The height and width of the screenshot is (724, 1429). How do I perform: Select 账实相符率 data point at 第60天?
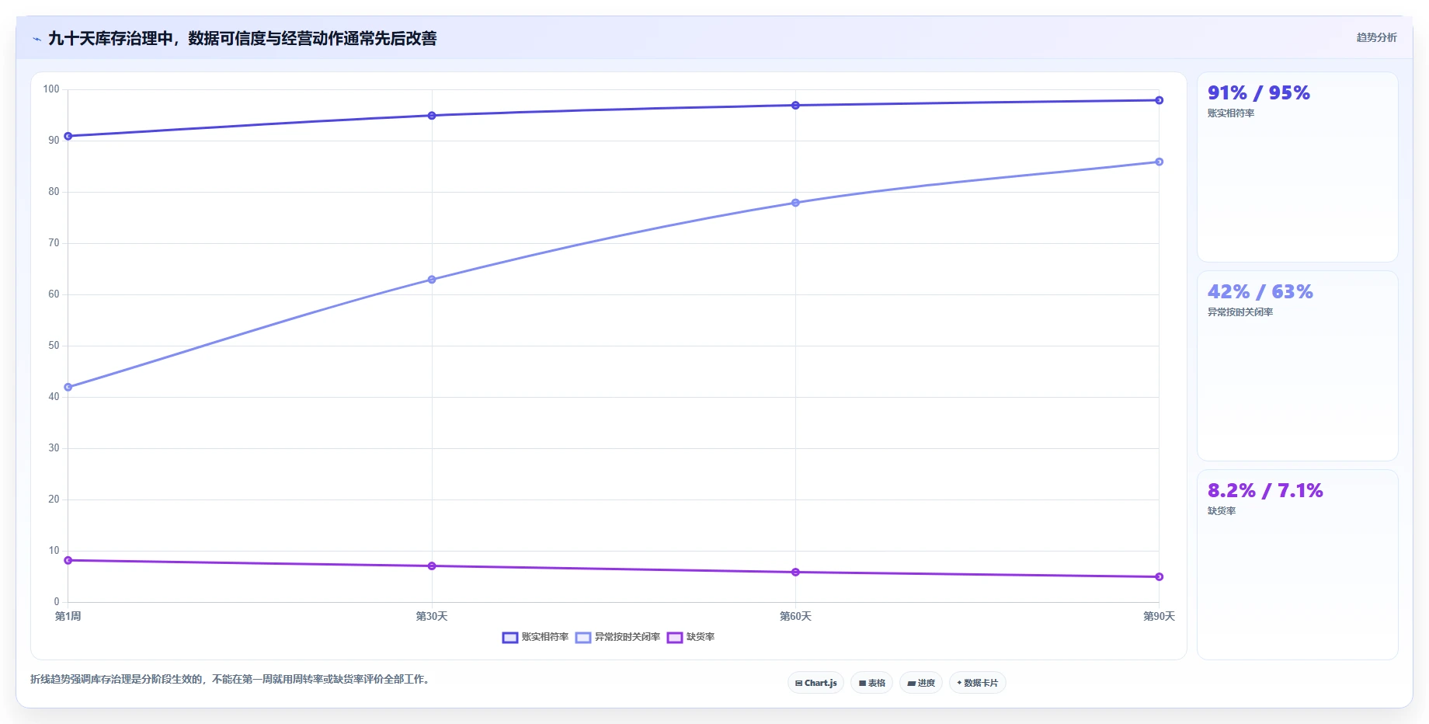795,106
